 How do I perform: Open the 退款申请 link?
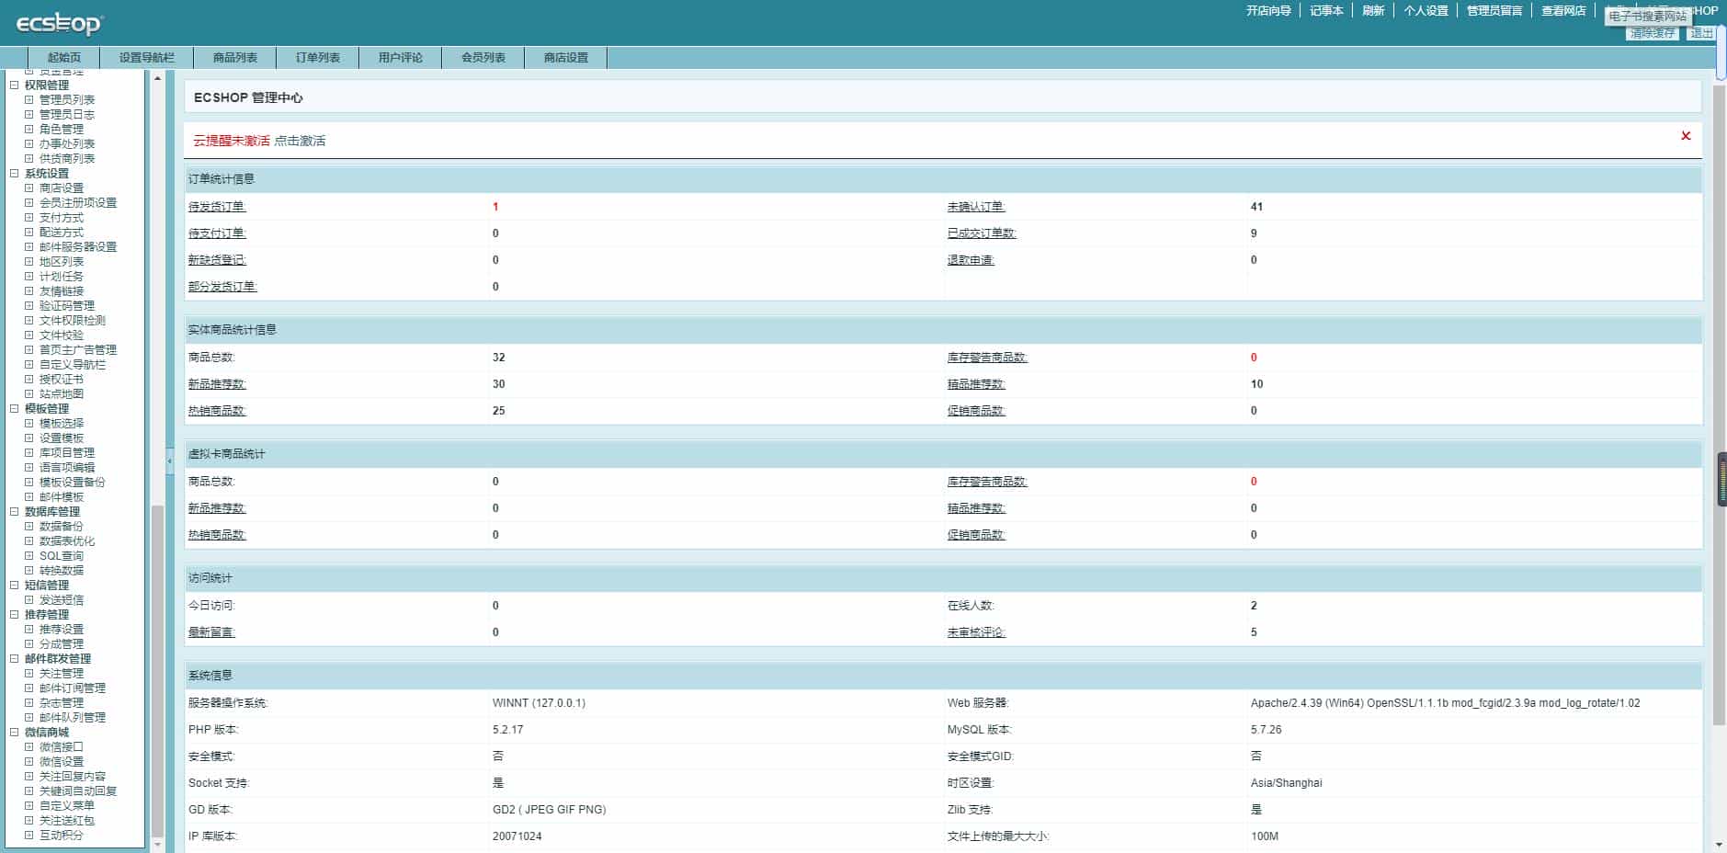tap(971, 260)
